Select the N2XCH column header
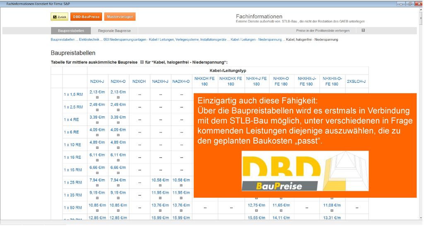 click(139, 82)
